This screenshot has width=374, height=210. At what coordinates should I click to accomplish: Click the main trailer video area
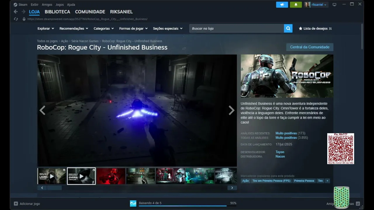(x=137, y=111)
